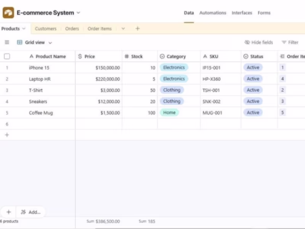This screenshot has width=305, height=229.
Task: Click the $150,000.00 price cell
Action: 99,68
